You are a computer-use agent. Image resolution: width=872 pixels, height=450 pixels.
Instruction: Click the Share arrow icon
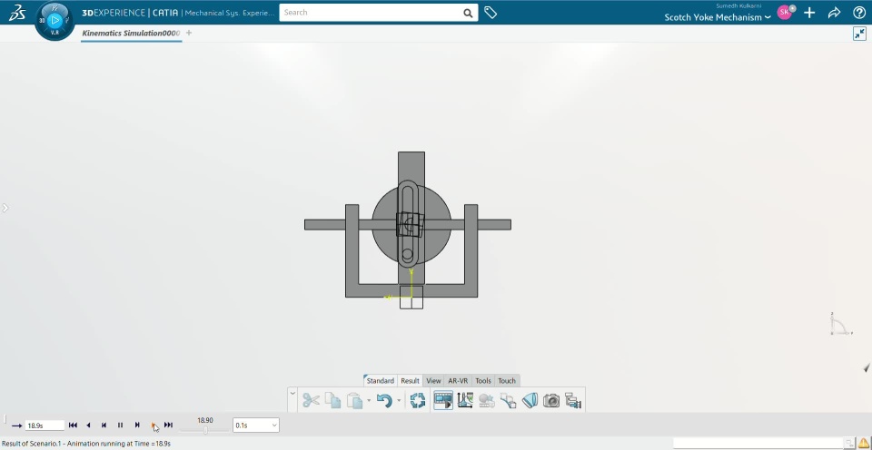pyautogui.click(x=834, y=12)
